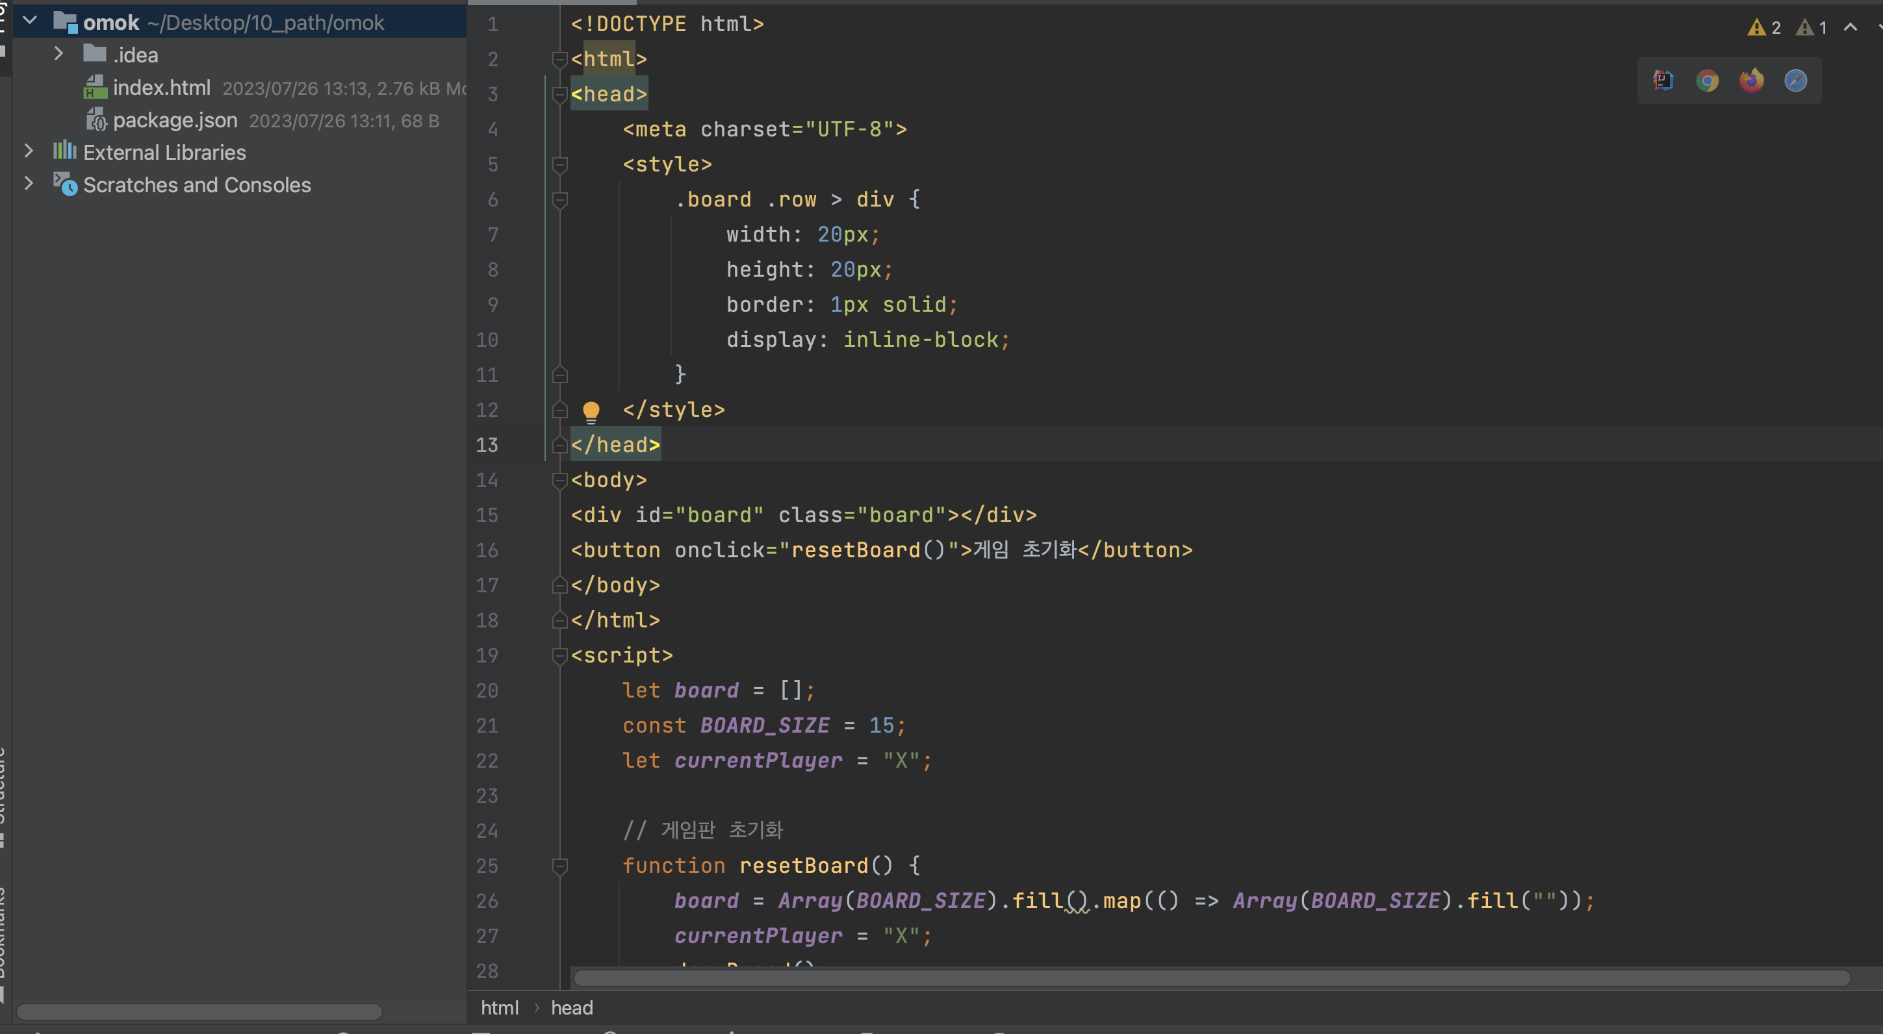Fold the resetBoard function at line 25
Image resolution: width=1883 pixels, height=1034 pixels.
(x=560, y=866)
